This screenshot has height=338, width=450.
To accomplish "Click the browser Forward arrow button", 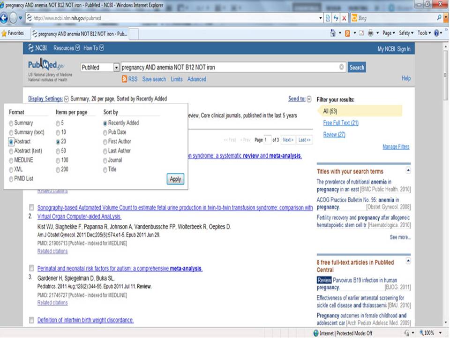I will [x=13, y=18].
